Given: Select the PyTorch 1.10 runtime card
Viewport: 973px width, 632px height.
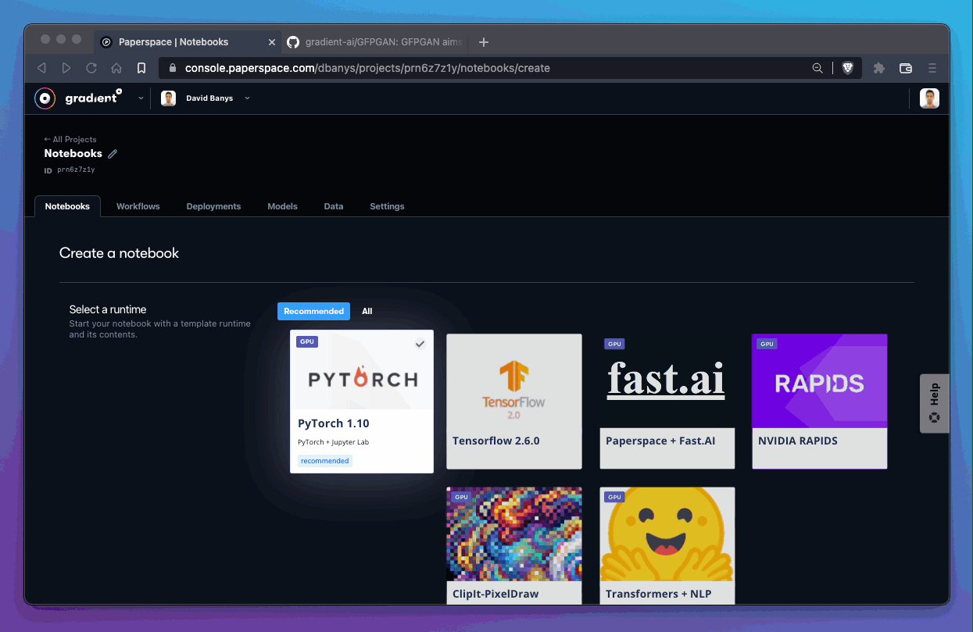Looking at the screenshot, I should point(362,402).
